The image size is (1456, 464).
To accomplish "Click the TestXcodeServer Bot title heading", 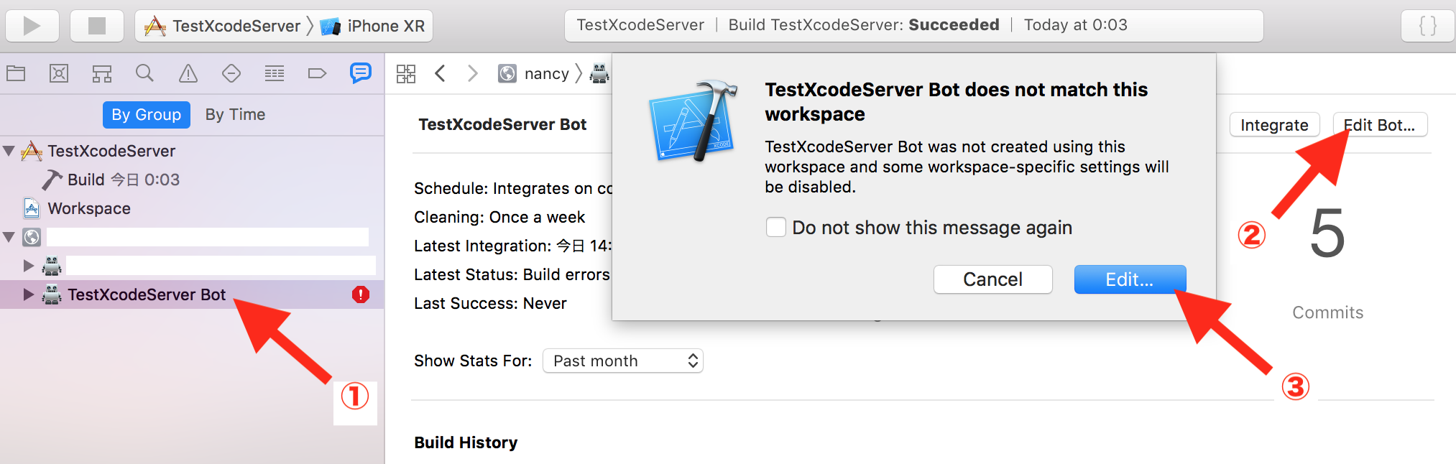I will 502,124.
